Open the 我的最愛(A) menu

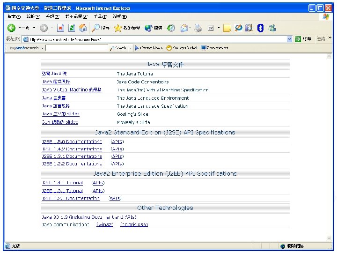[76, 16]
